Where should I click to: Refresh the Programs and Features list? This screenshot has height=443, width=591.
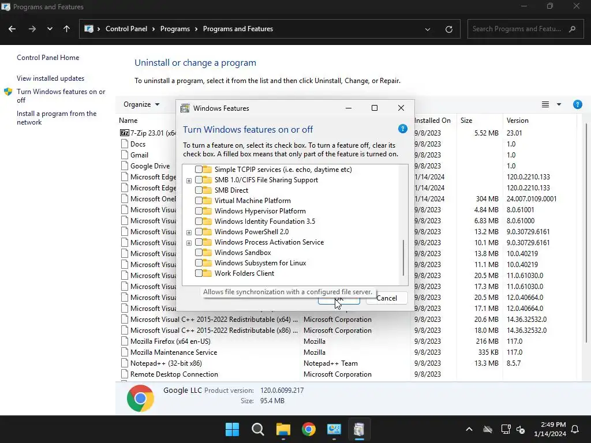click(x=449, y=29)
